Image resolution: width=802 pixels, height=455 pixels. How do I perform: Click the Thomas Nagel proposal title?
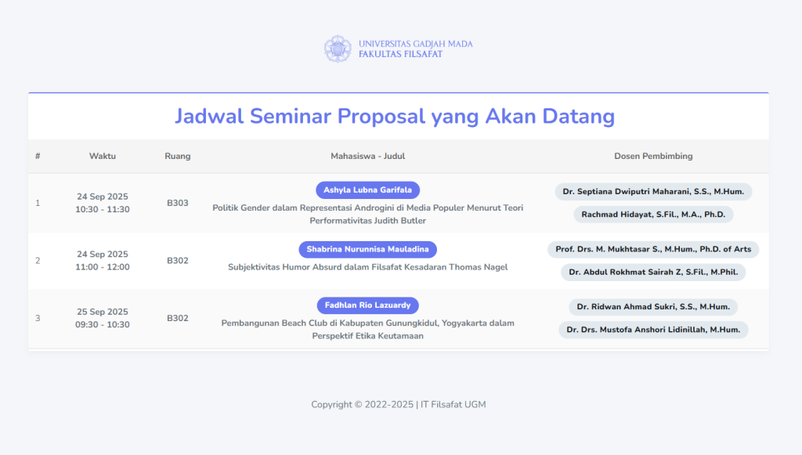(x=369, y=266)
